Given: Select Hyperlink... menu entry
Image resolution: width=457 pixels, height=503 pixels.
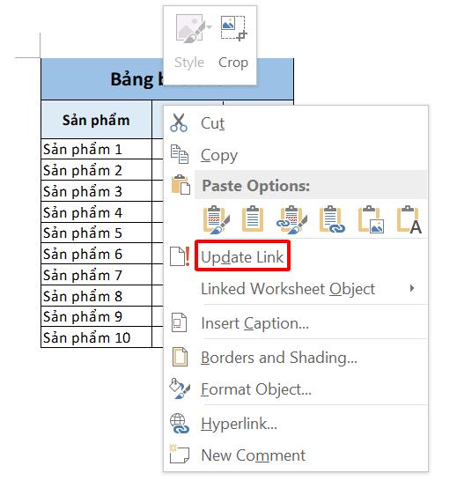Looking at the screenshot, I should click(296, 424).
